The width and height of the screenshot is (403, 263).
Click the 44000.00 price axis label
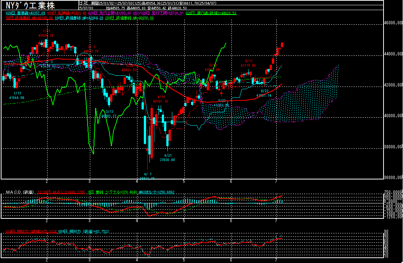(393, 54)
